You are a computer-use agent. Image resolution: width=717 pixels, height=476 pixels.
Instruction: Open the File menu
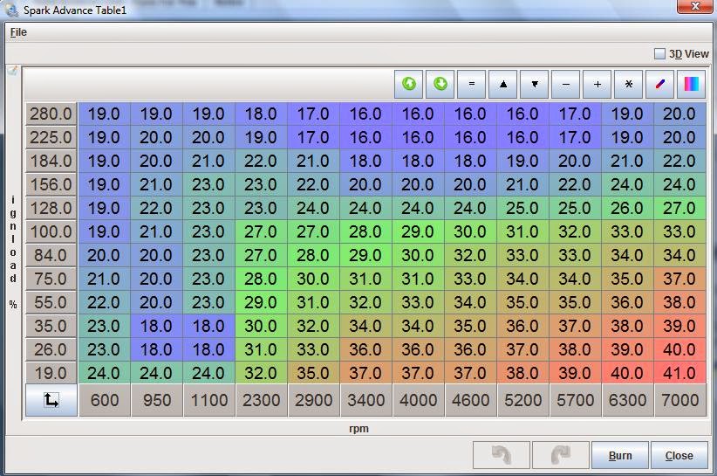18,32
